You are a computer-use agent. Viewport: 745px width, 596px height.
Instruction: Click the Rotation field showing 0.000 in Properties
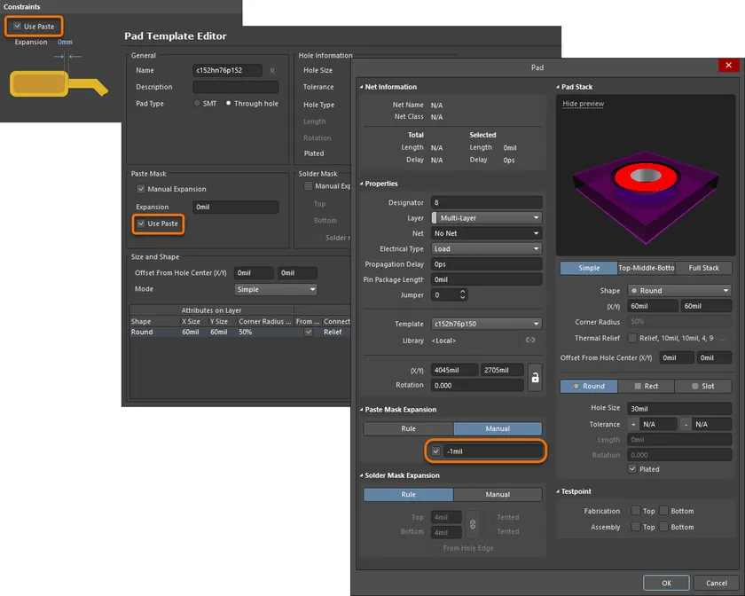[477, 386]
